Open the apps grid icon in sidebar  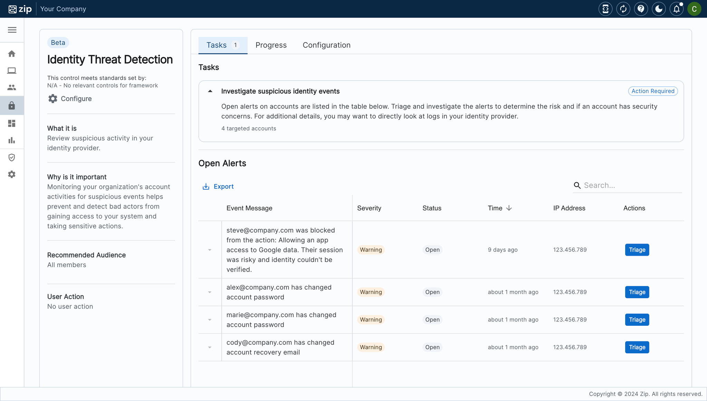(12, 123)
